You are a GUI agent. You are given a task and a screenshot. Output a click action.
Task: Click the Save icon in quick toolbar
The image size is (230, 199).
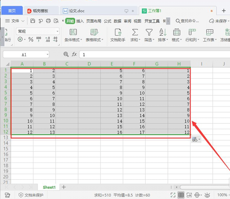tap(33, 21)
